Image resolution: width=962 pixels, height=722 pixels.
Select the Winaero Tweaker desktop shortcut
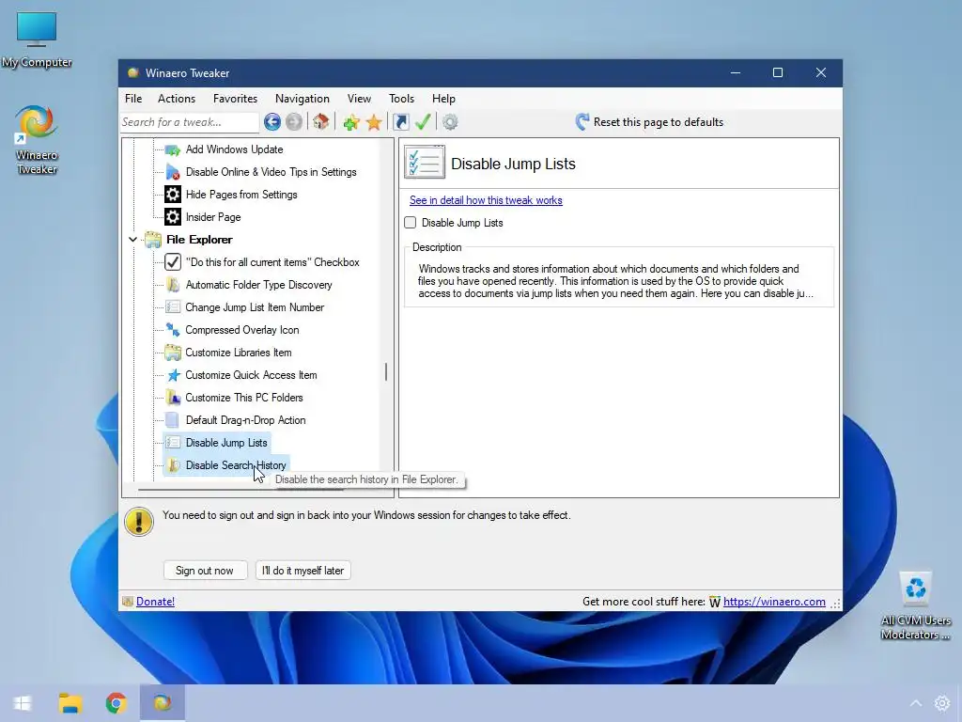coord(37,140)
